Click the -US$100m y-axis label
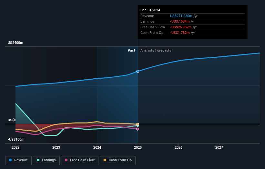Image resolution: width=265 pixels, height=169 pixels. [16, 139]
